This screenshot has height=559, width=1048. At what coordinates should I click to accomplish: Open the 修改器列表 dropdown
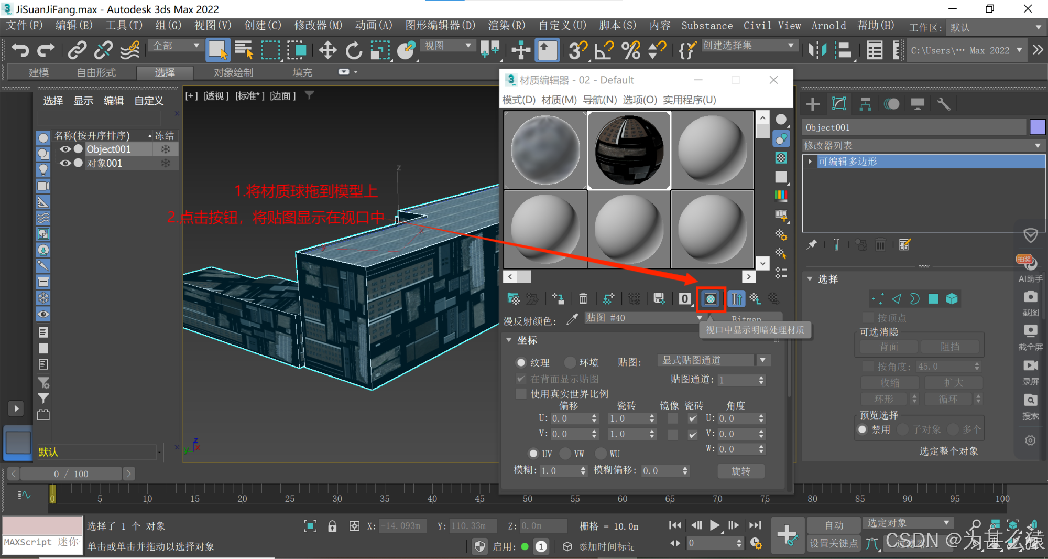tap(923, 145)
